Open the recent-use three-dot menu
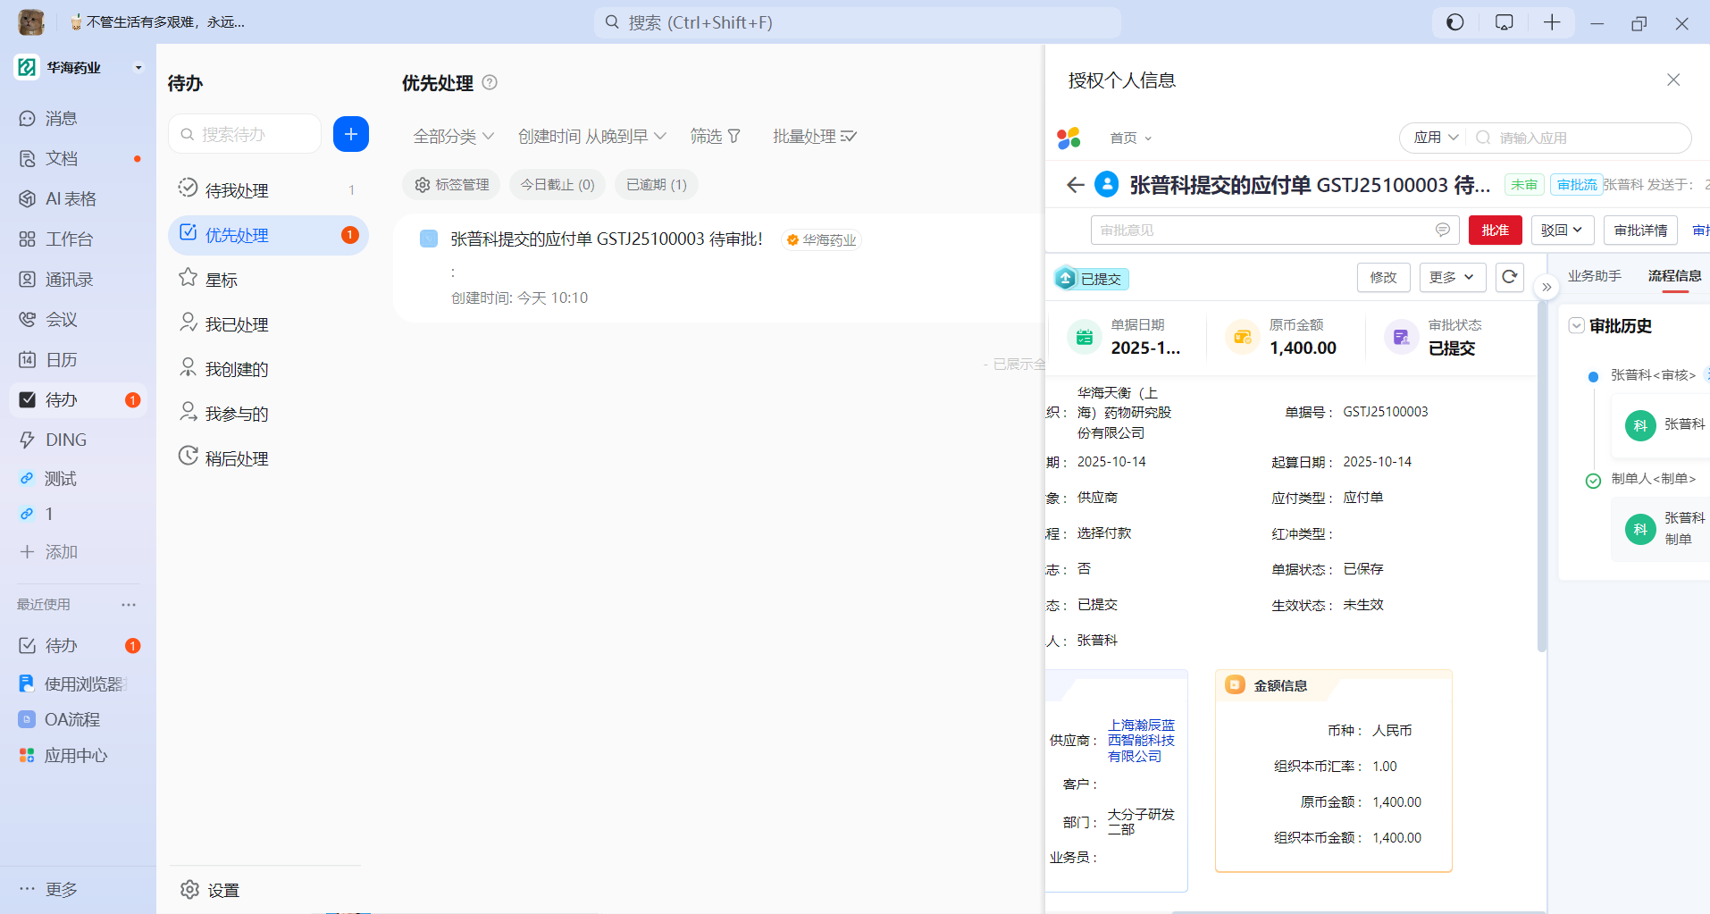 click(x=129, y=605)
